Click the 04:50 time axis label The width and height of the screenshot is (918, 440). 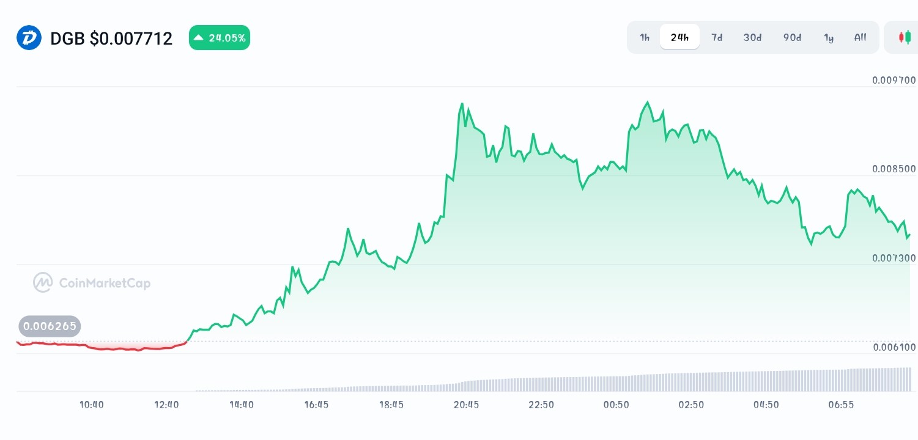[766, 405]
